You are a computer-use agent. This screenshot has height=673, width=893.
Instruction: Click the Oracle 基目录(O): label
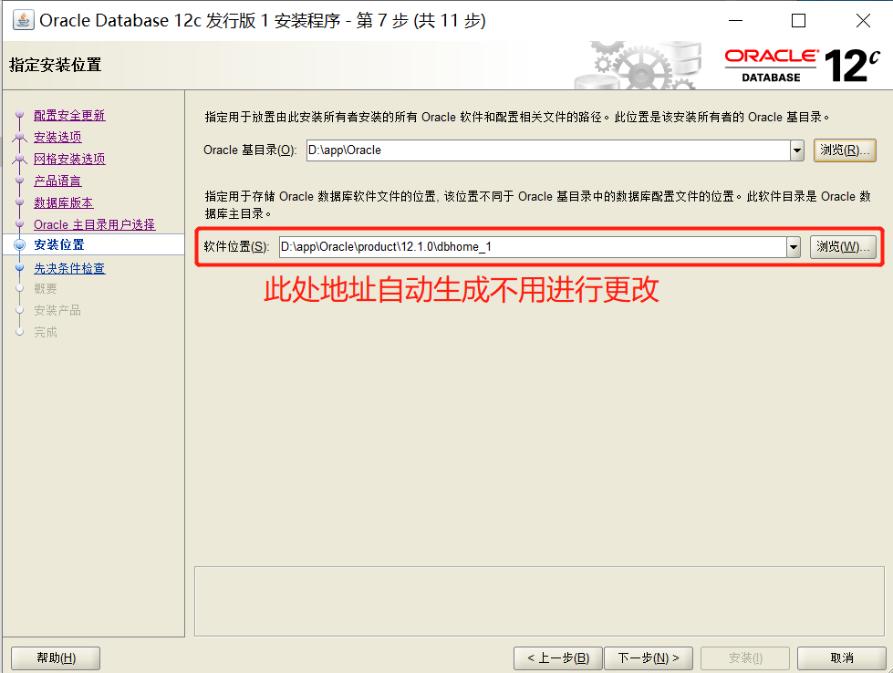click(250, 150)
